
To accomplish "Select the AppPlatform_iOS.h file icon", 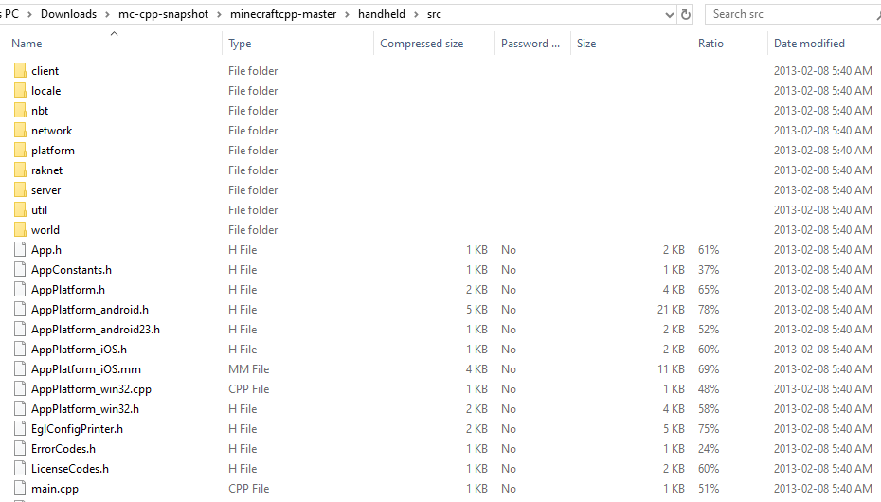I will tap(20, 349).
